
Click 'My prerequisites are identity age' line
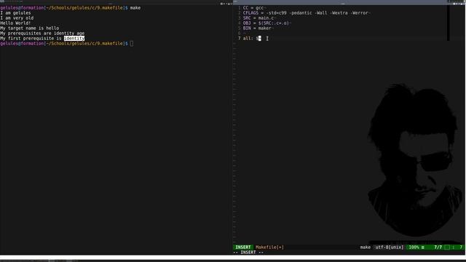(x=42, y=33)
